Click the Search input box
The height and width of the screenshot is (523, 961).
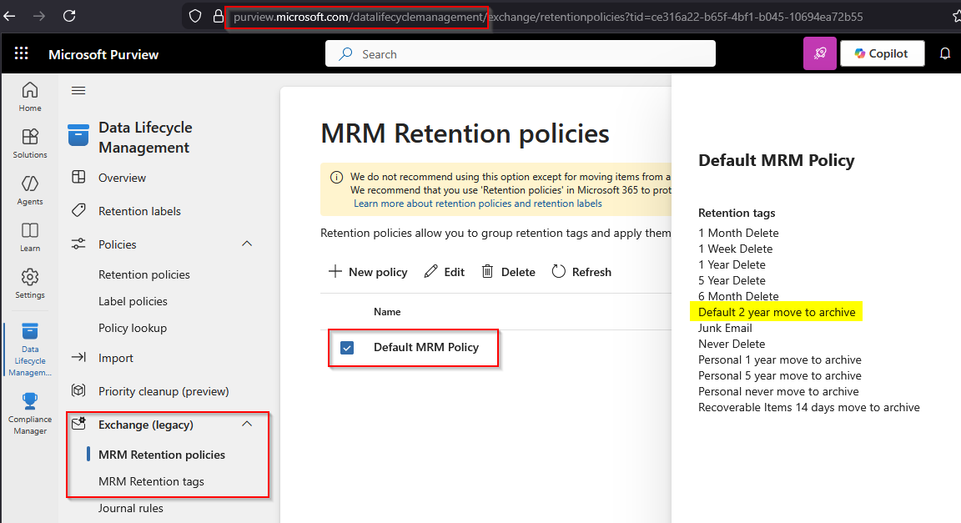(520, 54)
